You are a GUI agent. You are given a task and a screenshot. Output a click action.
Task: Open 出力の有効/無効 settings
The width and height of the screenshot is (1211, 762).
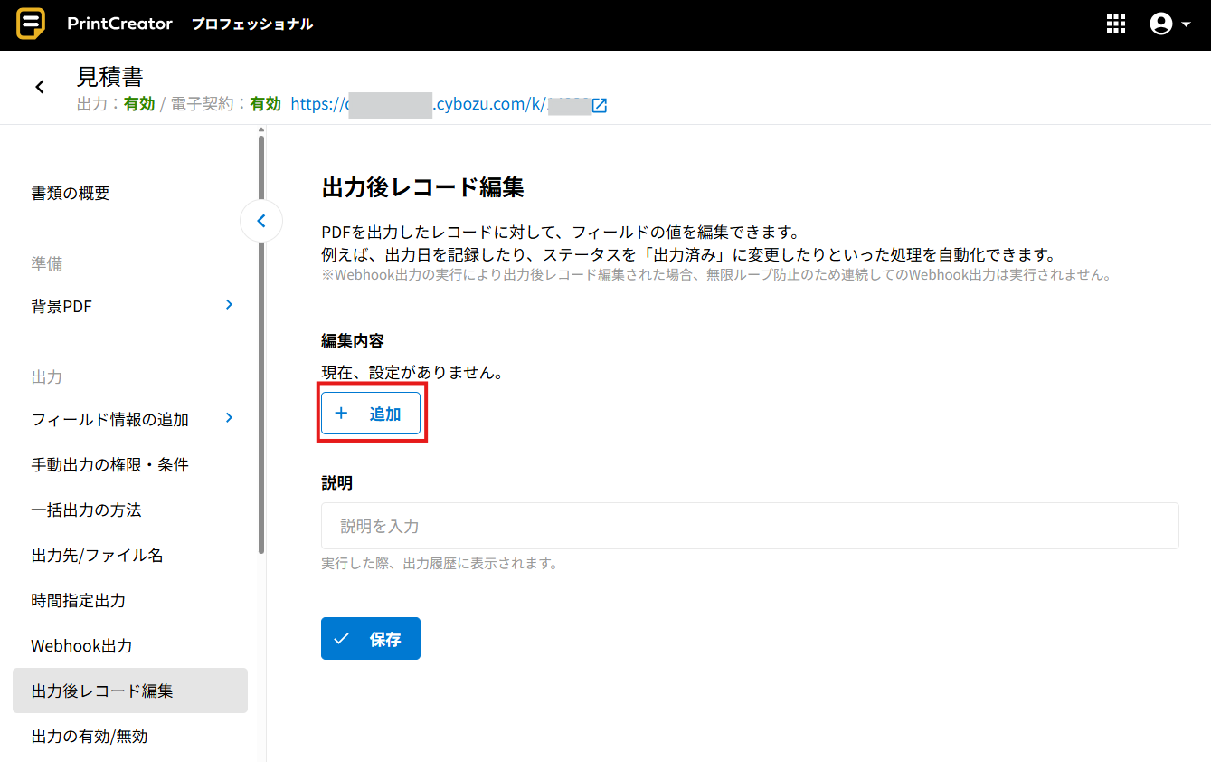click(x=90, y=737)
